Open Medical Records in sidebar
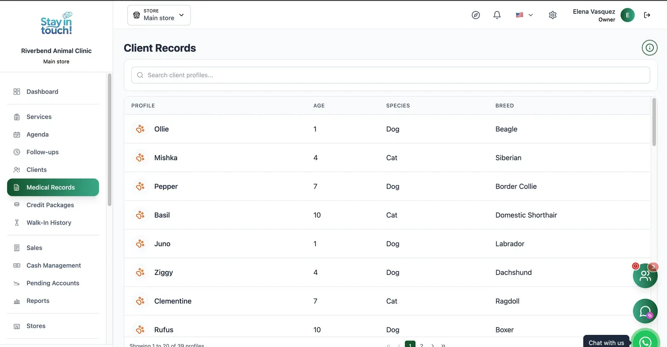 [53, 187]
